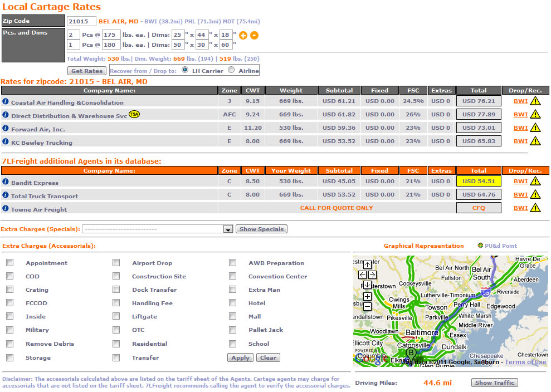This screenshot has height=392, width=551.
Task: Pan map left with arrow control
Action: pyautogui.click(x=362, y=275)
